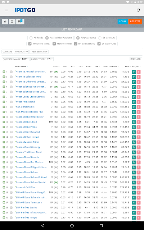
Task: Sell AXA Citradinamis with S button
Action: [x=138, y=107]
